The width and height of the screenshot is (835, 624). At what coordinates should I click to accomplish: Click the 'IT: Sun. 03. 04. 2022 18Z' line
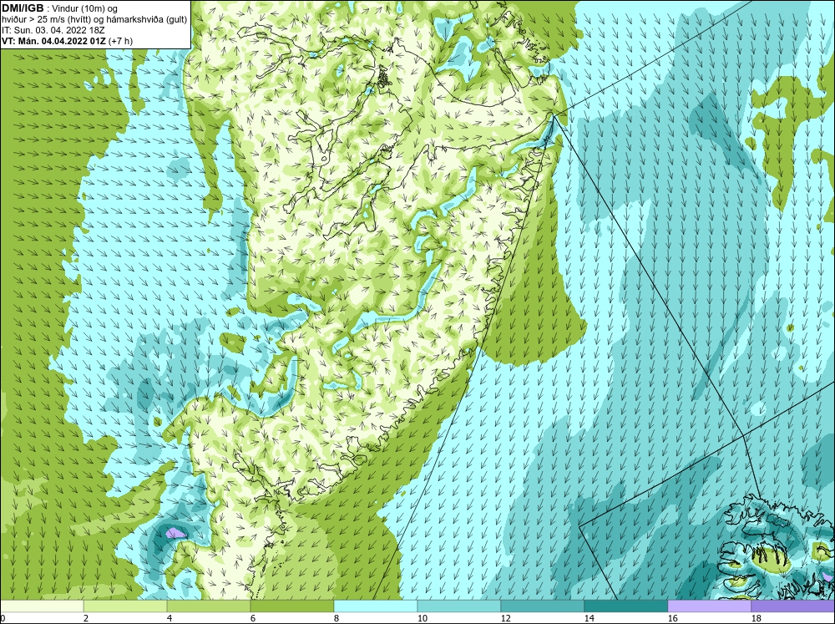tap(53, 30)
